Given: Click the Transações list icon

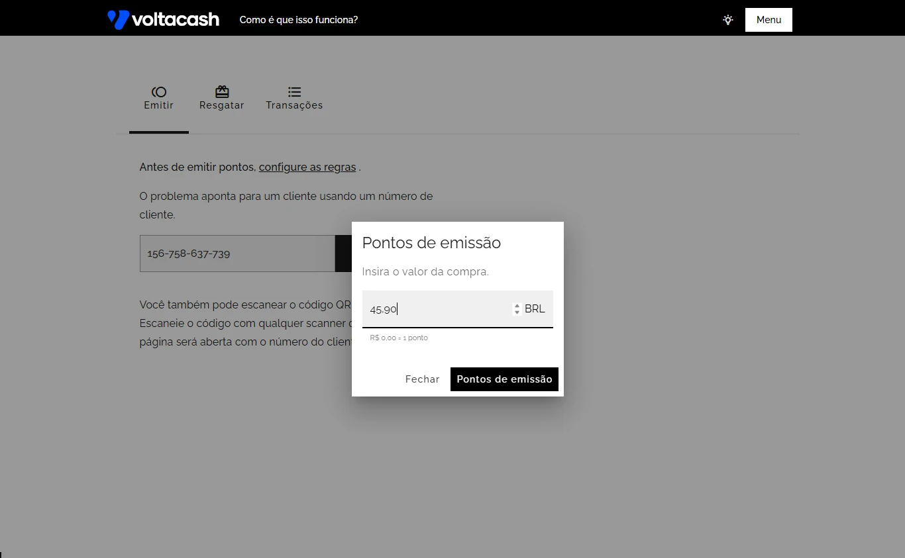Looking at the screenshot, I should click(x=294, y=92).
